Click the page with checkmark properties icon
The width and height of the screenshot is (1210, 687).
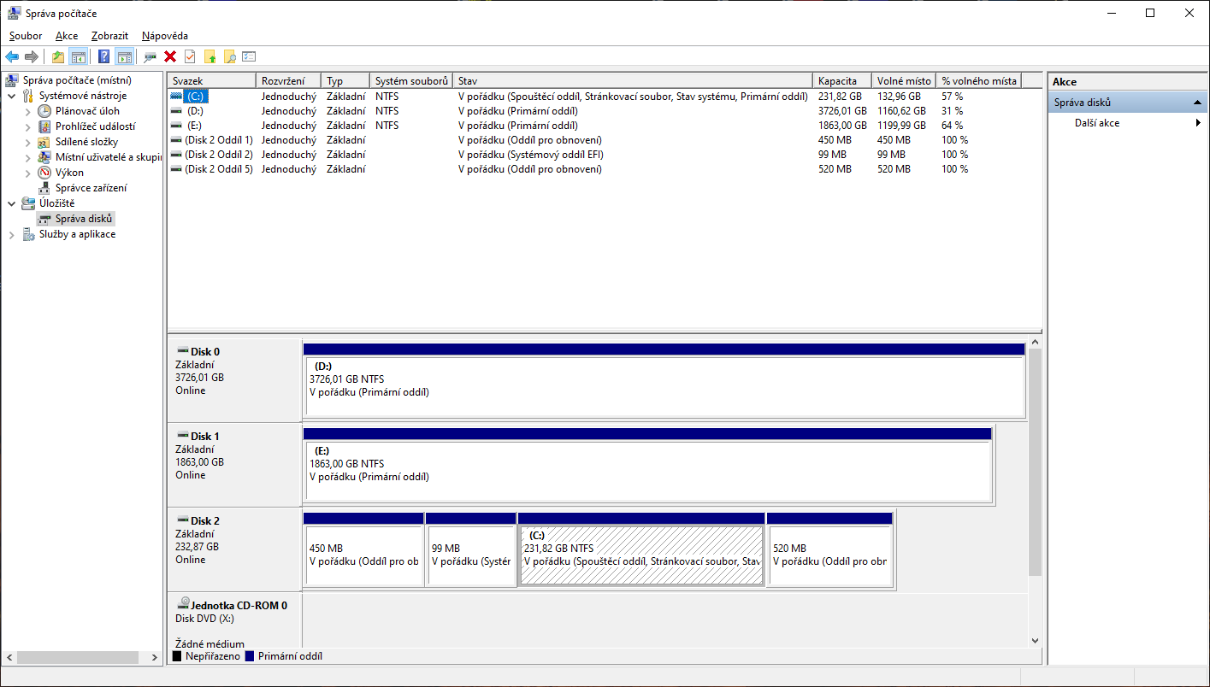(x=190, y=57)
